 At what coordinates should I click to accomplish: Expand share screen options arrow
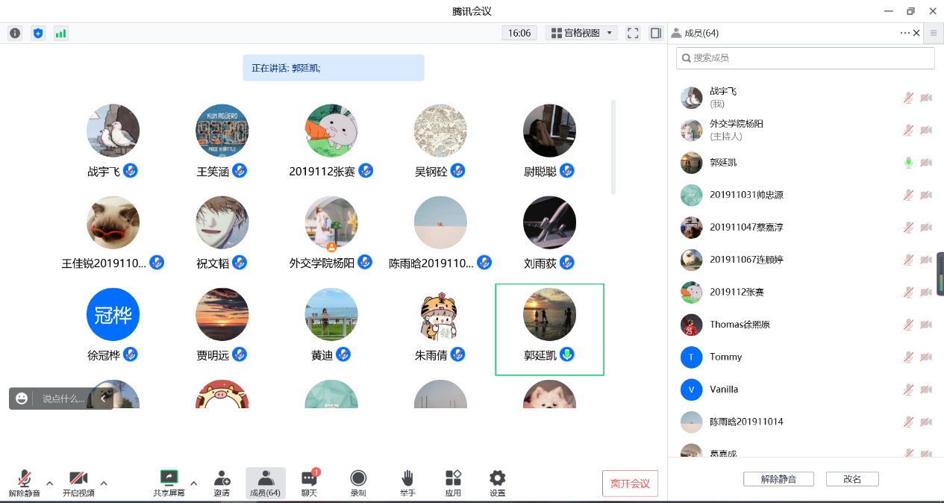tap(193, 483)
